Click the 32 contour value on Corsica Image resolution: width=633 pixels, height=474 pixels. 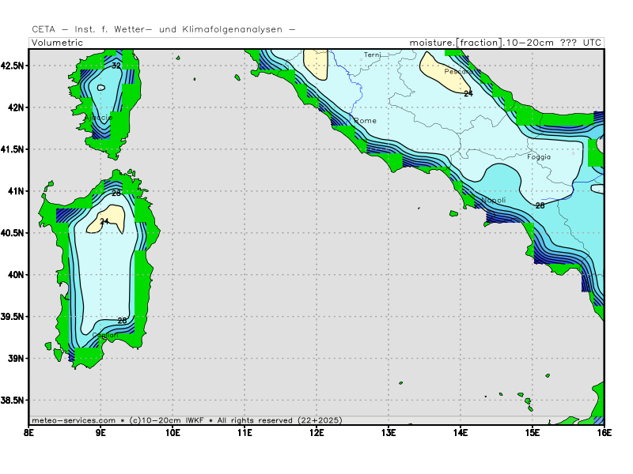[116, 66]
